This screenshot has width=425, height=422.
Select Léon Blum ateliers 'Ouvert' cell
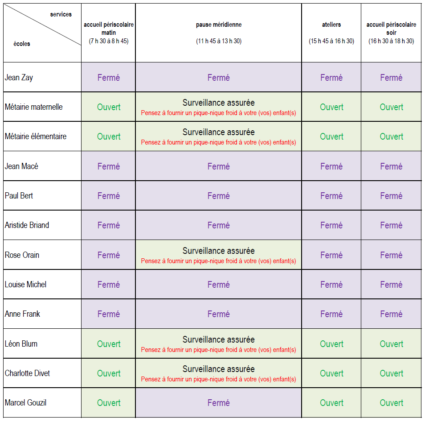pyautogui.click(x=331, y=343)
